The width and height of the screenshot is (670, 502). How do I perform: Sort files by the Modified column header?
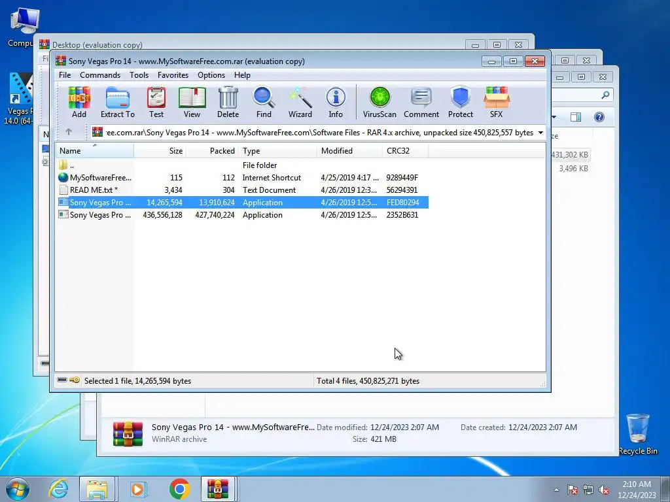[x=349, y=151]
